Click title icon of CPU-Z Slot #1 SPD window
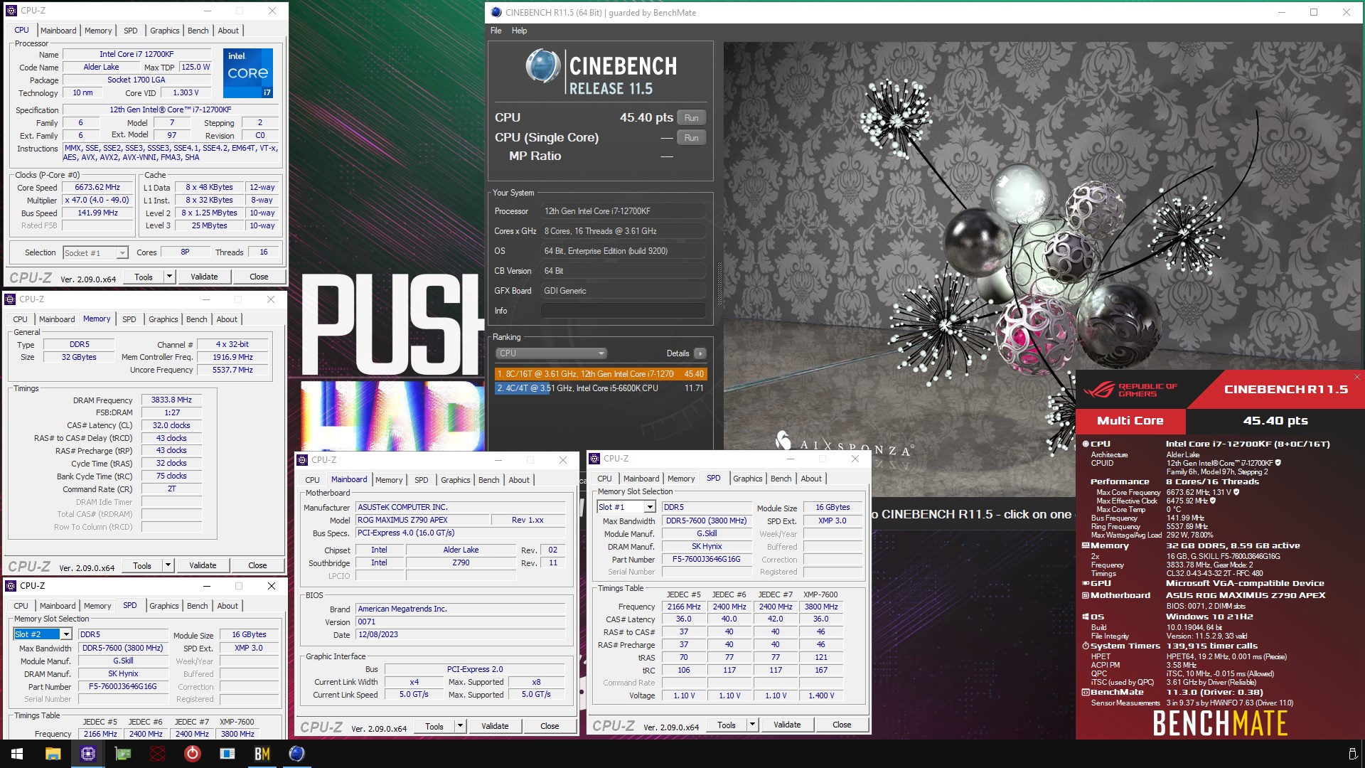Viewport: 1365px width, 768px height. click(594, 459)
